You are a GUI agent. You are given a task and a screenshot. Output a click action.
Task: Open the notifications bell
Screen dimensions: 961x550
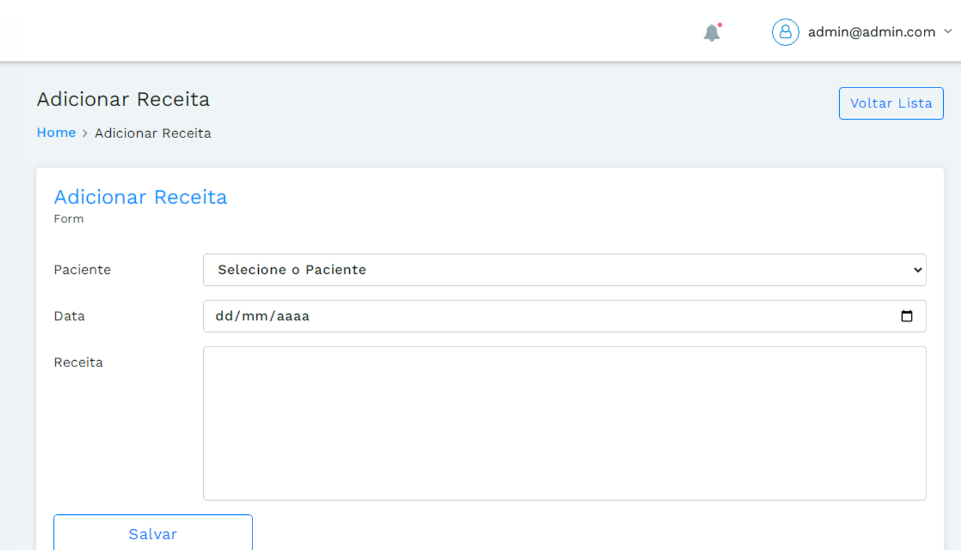(x=712, y=33)
